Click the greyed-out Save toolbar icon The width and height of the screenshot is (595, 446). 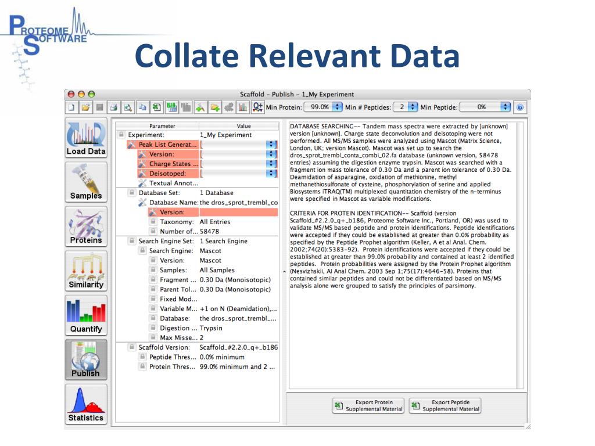[x=100, y=107]
